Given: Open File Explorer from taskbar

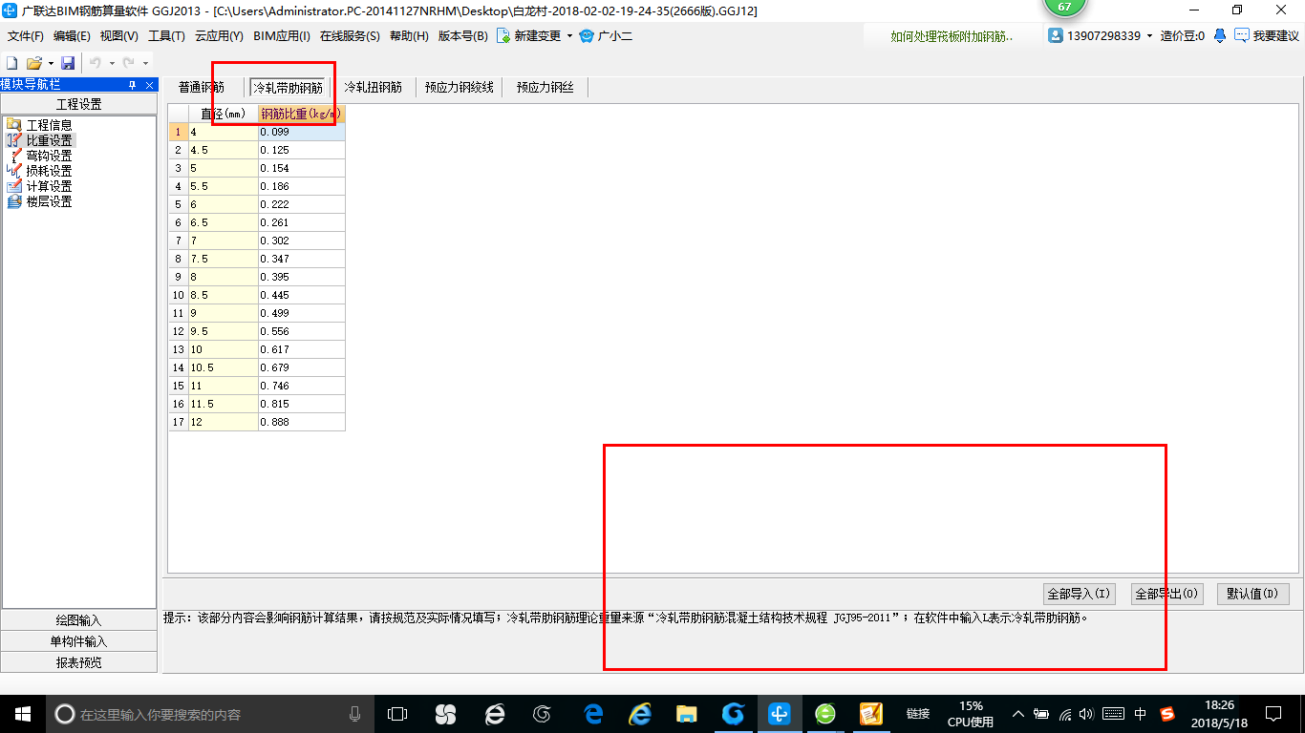Looking at the screenshot, I should tap(686, 714).
